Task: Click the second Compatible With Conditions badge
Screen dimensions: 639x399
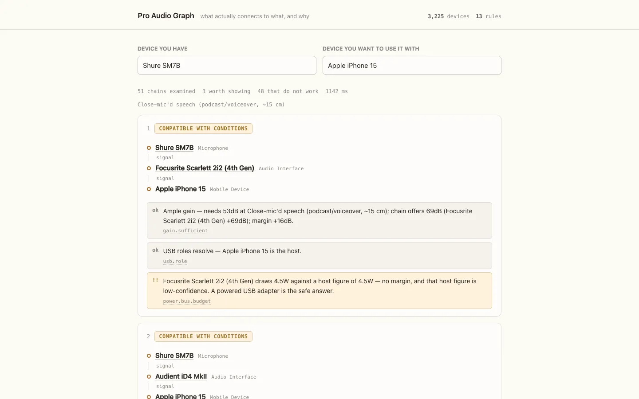Action: [x=203, y=336]
